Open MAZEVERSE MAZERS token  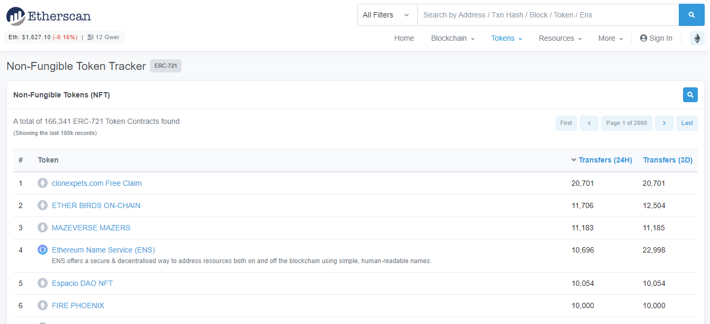(91, 228)
